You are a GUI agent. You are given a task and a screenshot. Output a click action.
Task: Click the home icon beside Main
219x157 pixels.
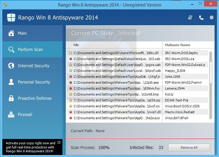tap(11, 33)
